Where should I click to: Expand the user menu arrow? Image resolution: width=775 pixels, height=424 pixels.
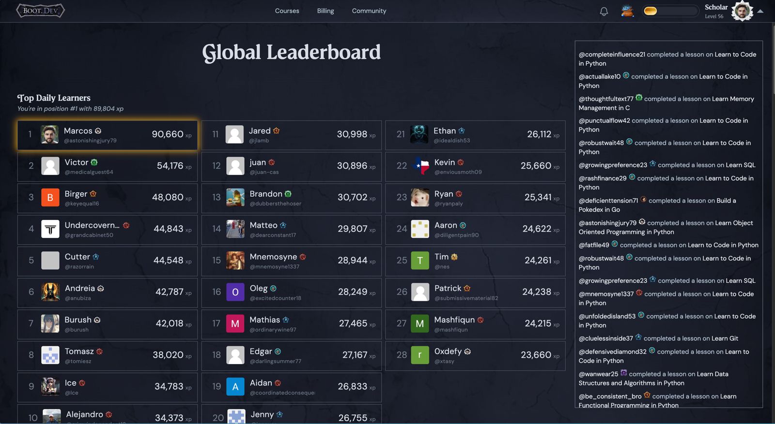(760, 11)
